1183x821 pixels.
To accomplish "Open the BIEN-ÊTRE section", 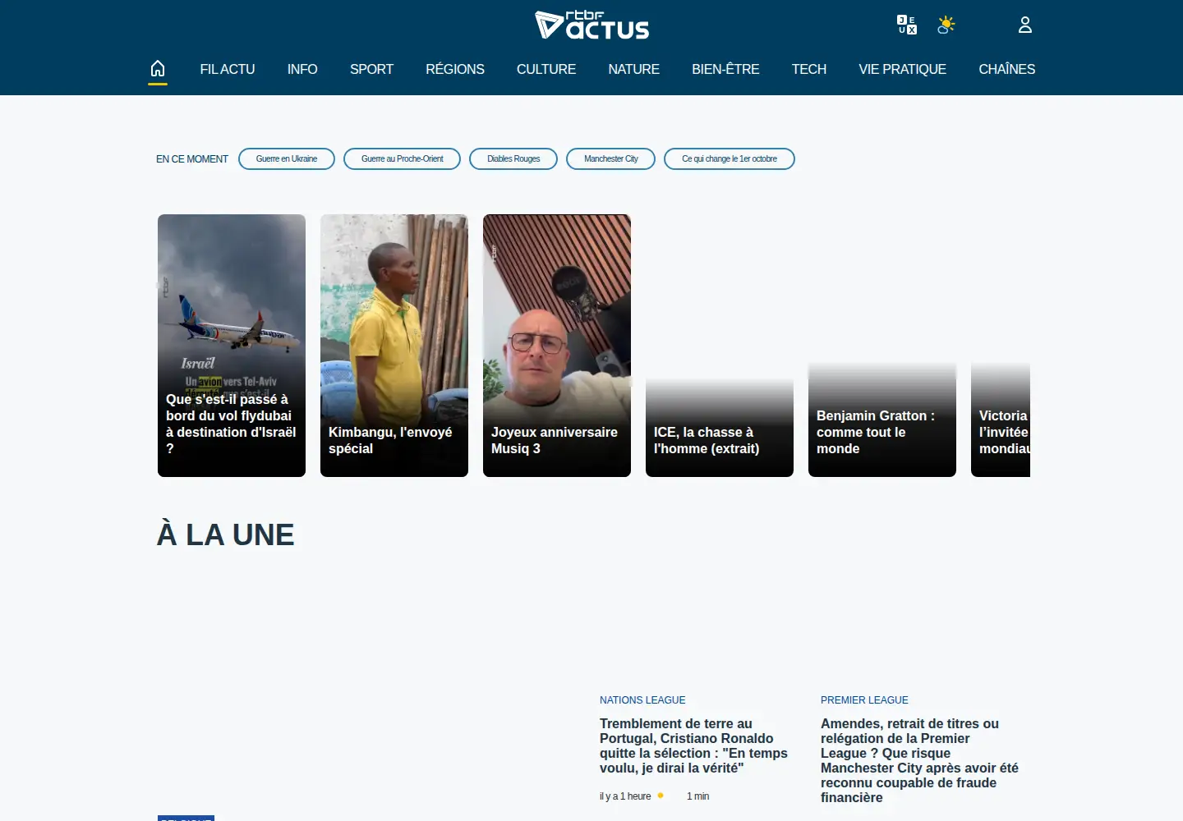I will [x=725, y=70].
